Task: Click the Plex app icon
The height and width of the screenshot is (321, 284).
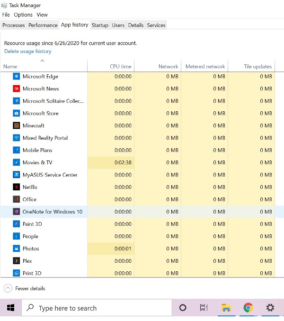Action: pos(17,260)
